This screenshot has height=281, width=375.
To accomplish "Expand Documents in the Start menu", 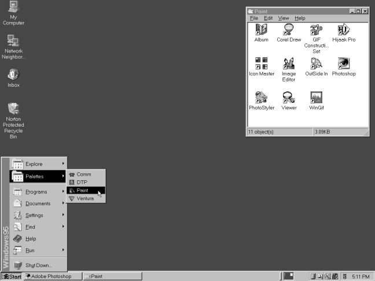I will [x=38, y=204].
